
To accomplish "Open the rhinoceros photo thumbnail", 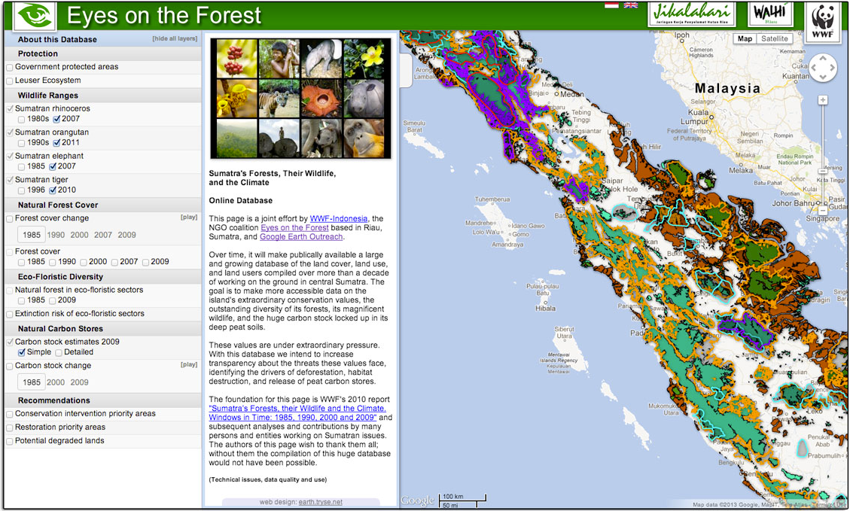I will point(363,98).
